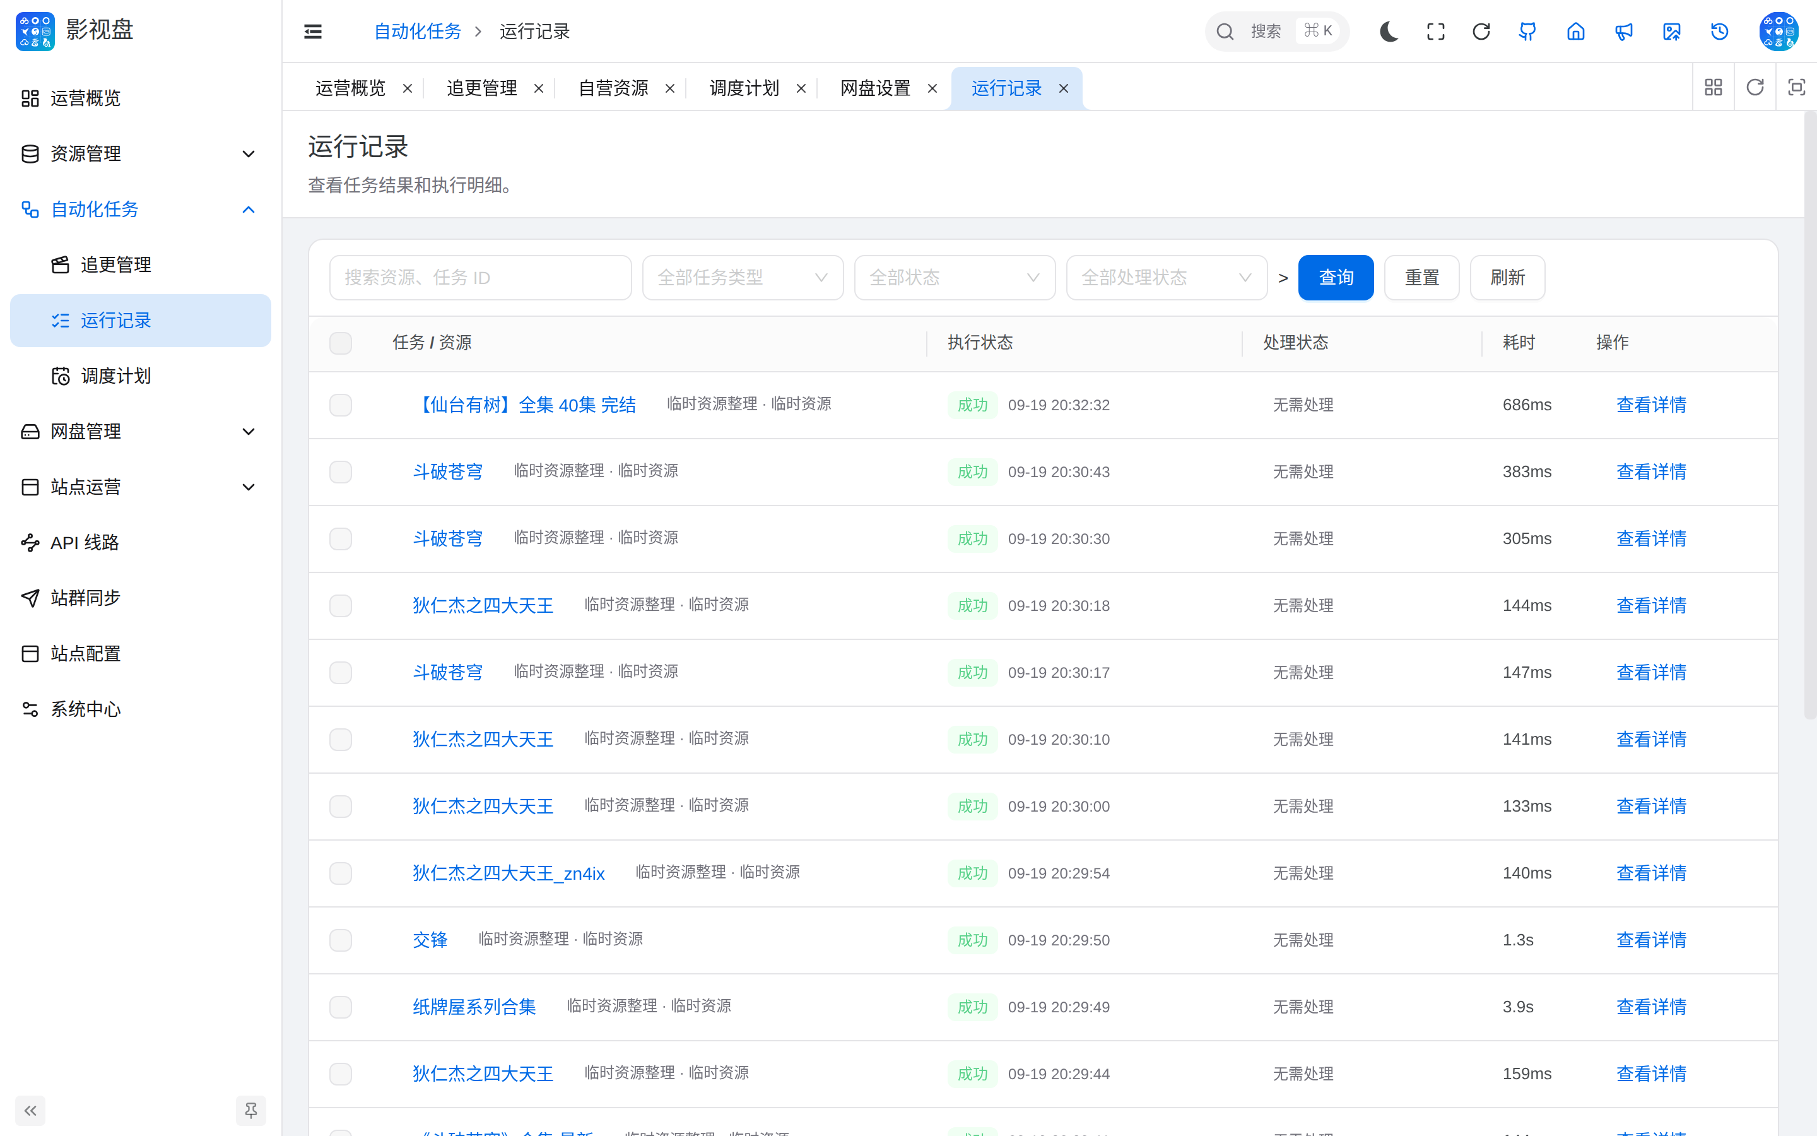Open 全部状态 dropdown
Screen dimensions: 1817x1136
click(x=955, y=278)
